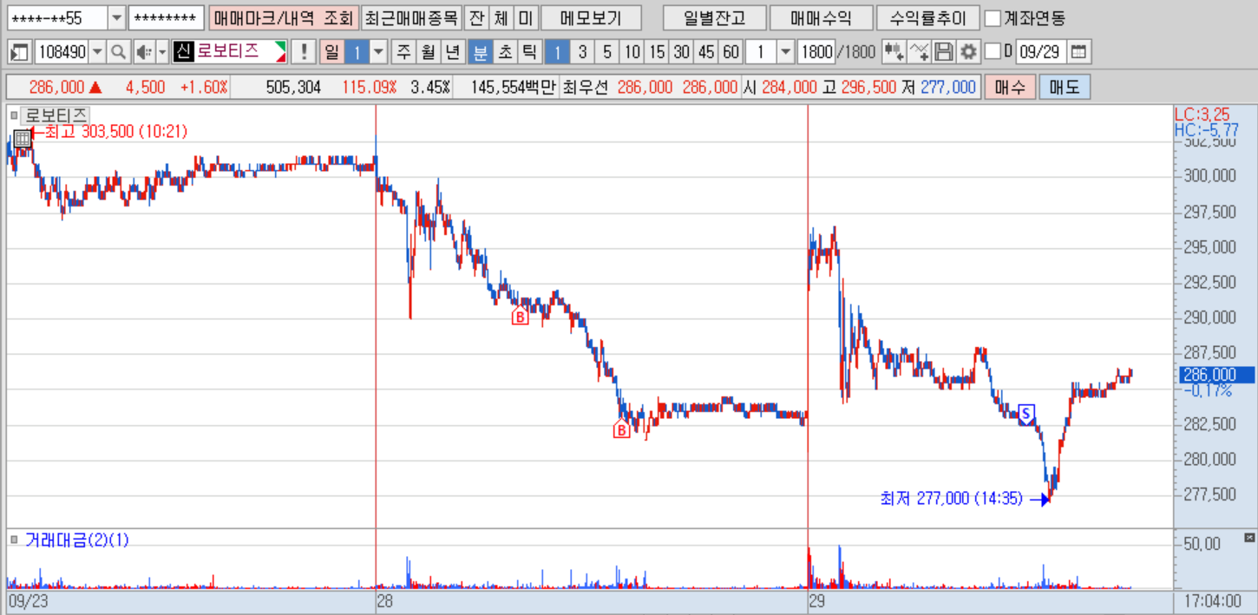The width and height of the screenshot is (1258, 615).
Task: Select the 년 yearly chart toggle
Action: 452,52
